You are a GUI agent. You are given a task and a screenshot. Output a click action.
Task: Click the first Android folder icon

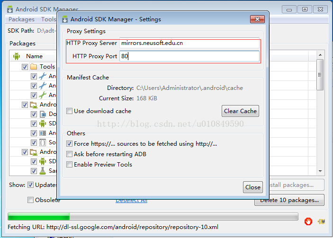point(34,105)
